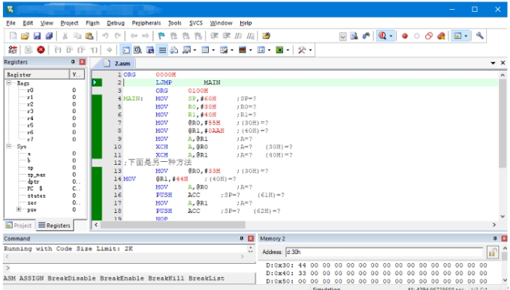
Task: Run to cursor line icon
Action: click(94, 50)
